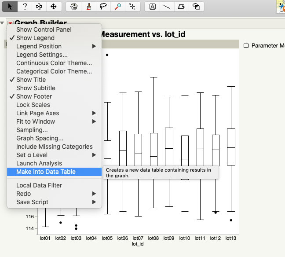Open Sampling options
Viewport: 285px width, 257px height.
54,130
